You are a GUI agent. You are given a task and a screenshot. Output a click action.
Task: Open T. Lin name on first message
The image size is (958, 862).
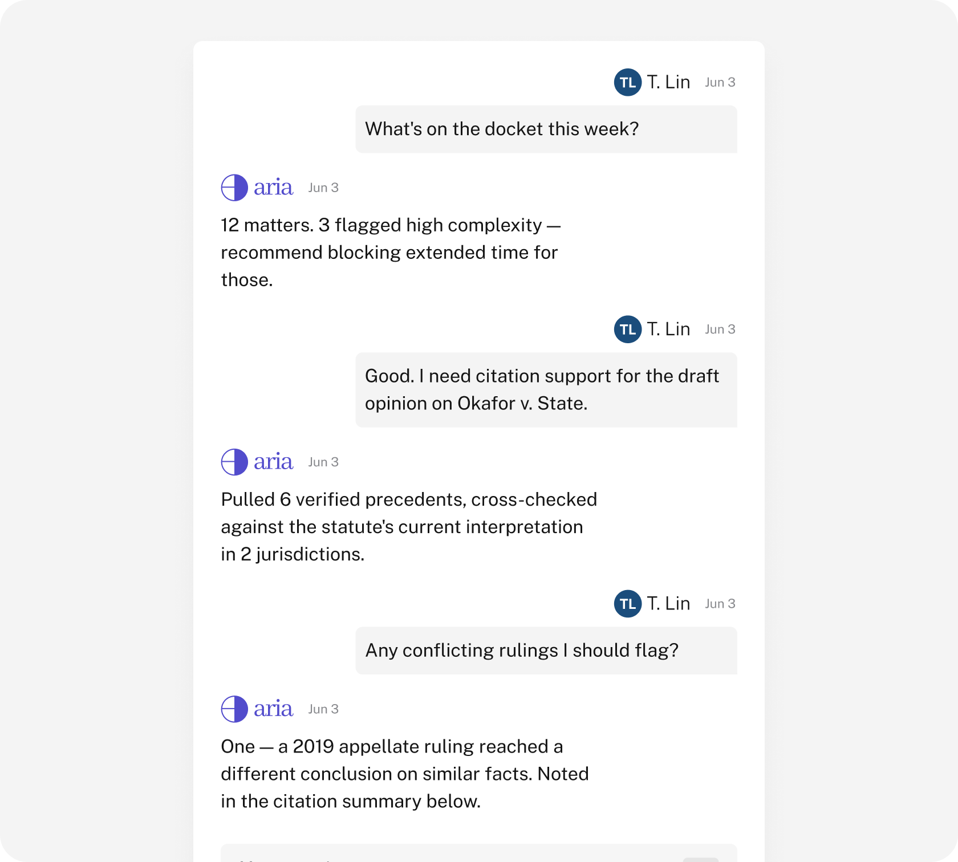coord(668,82)
